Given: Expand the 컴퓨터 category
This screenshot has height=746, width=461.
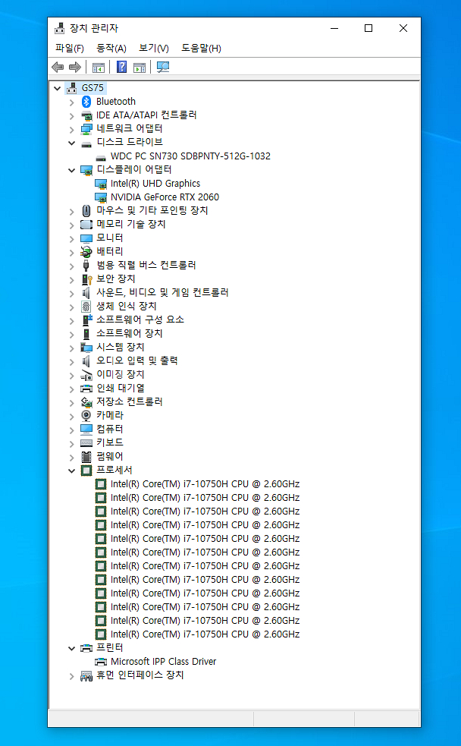Looking at the screenshot, I should [x=72, y=430].
